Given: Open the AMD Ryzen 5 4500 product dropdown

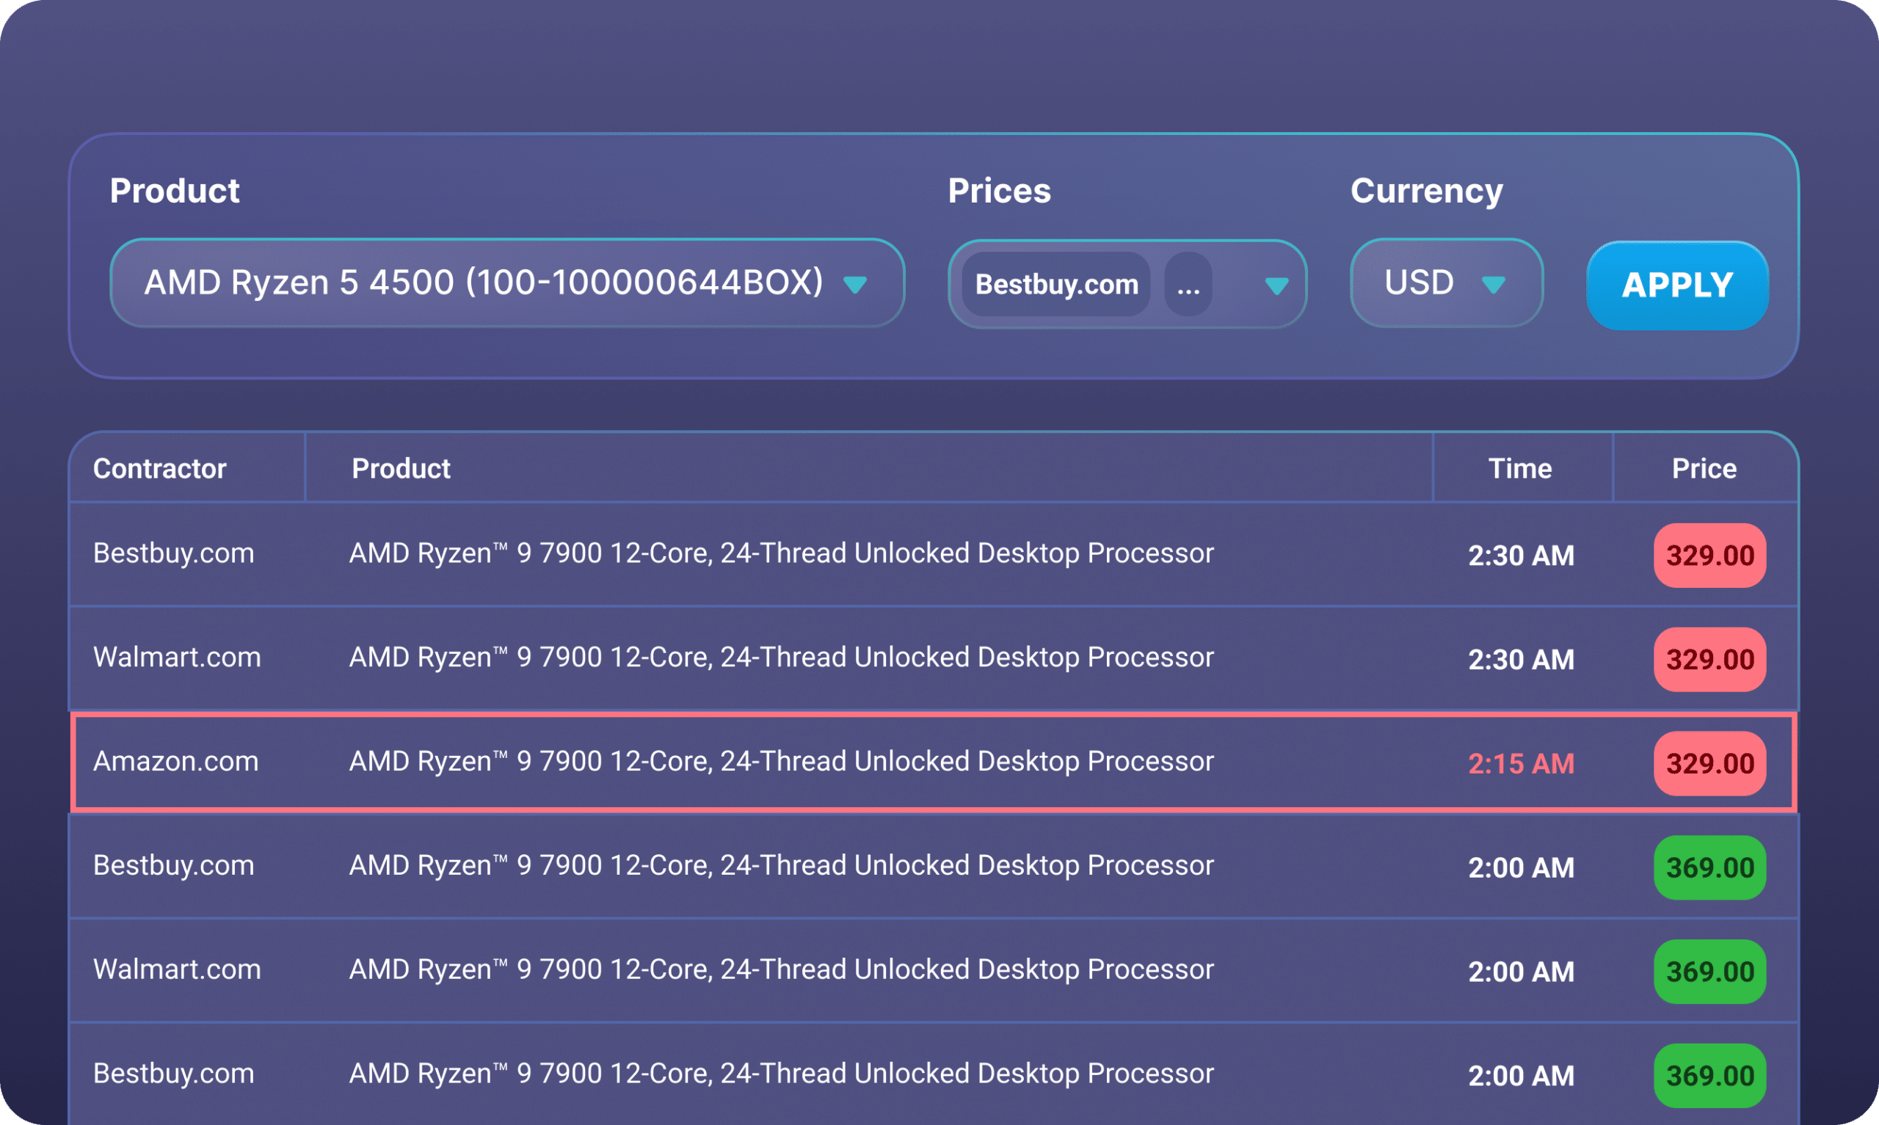Looking at the screenshot, I should [x=485, y=283].
